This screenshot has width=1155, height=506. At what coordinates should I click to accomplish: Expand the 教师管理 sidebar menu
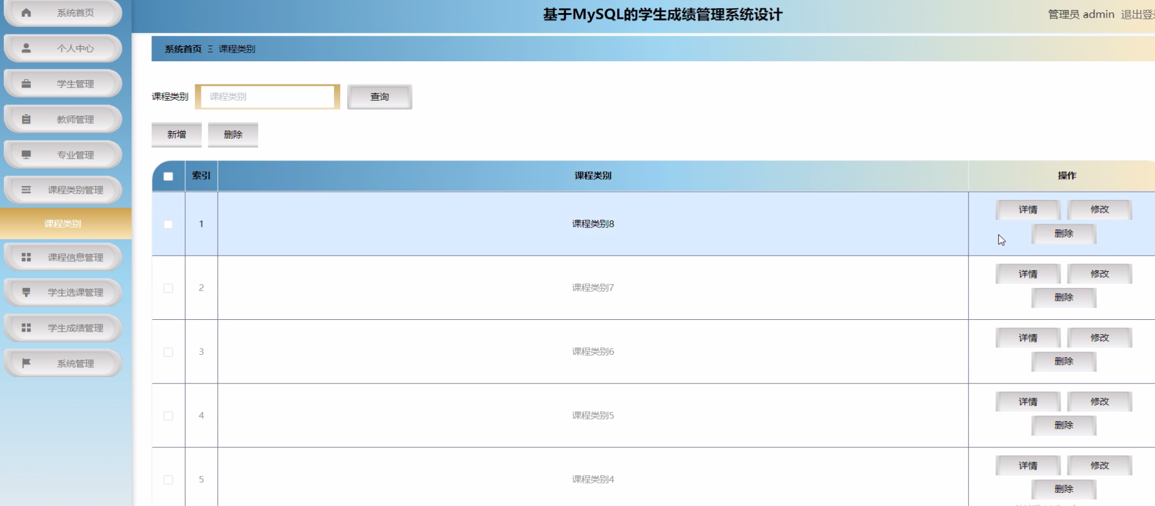tap(63, 119)
